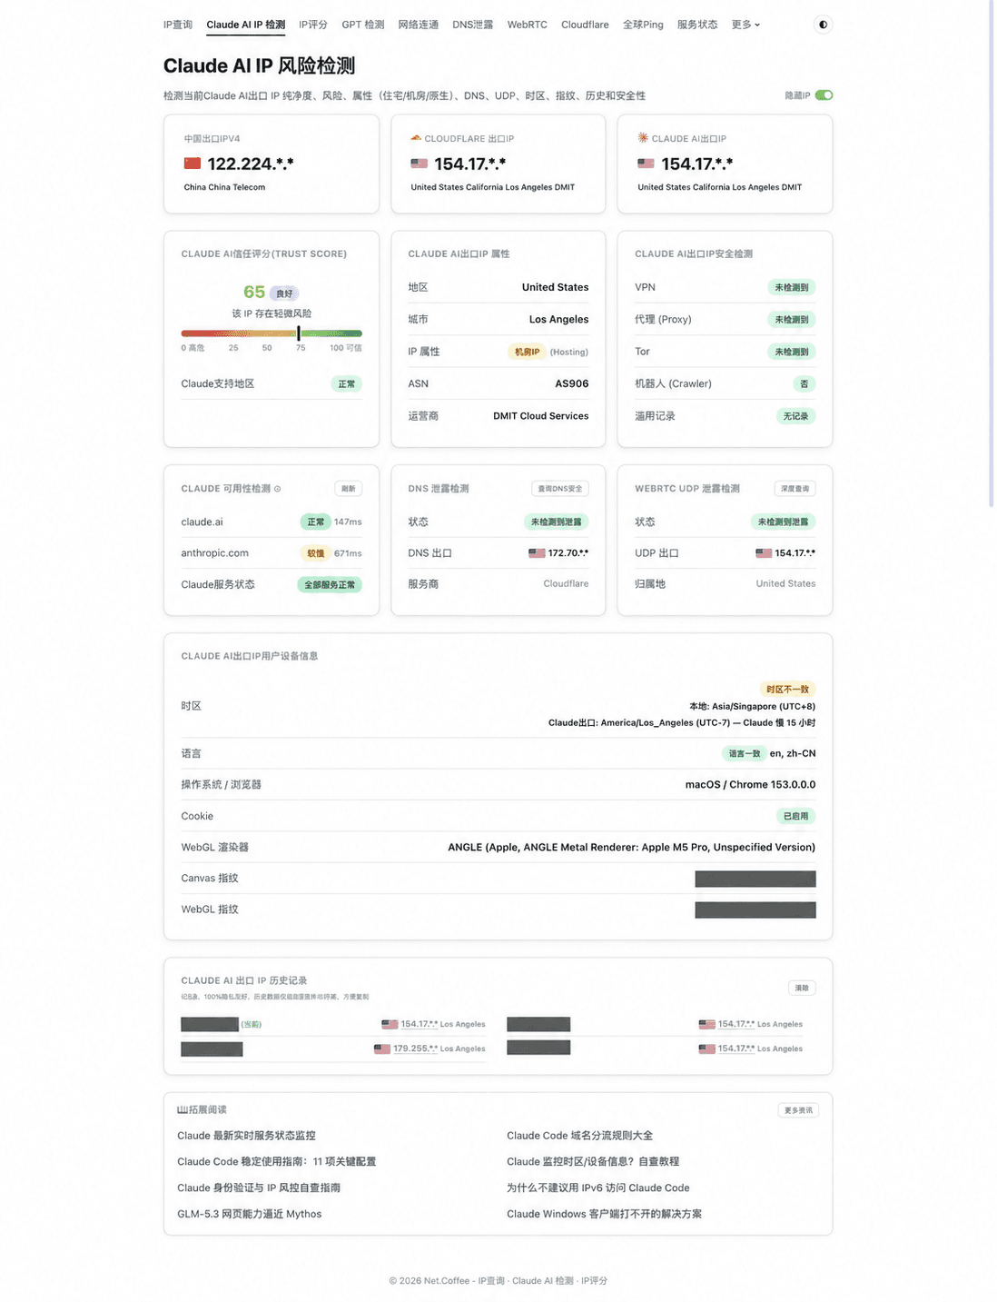
Task: Open the DNS泄露 tab
Action: [473, 25]
